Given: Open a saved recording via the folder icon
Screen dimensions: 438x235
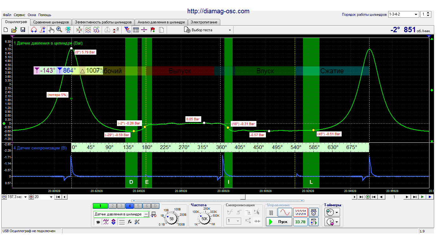Looking at the screenshot, I should 14,30.
